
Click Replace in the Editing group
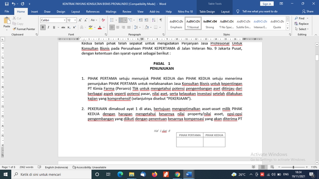(301, 24)
